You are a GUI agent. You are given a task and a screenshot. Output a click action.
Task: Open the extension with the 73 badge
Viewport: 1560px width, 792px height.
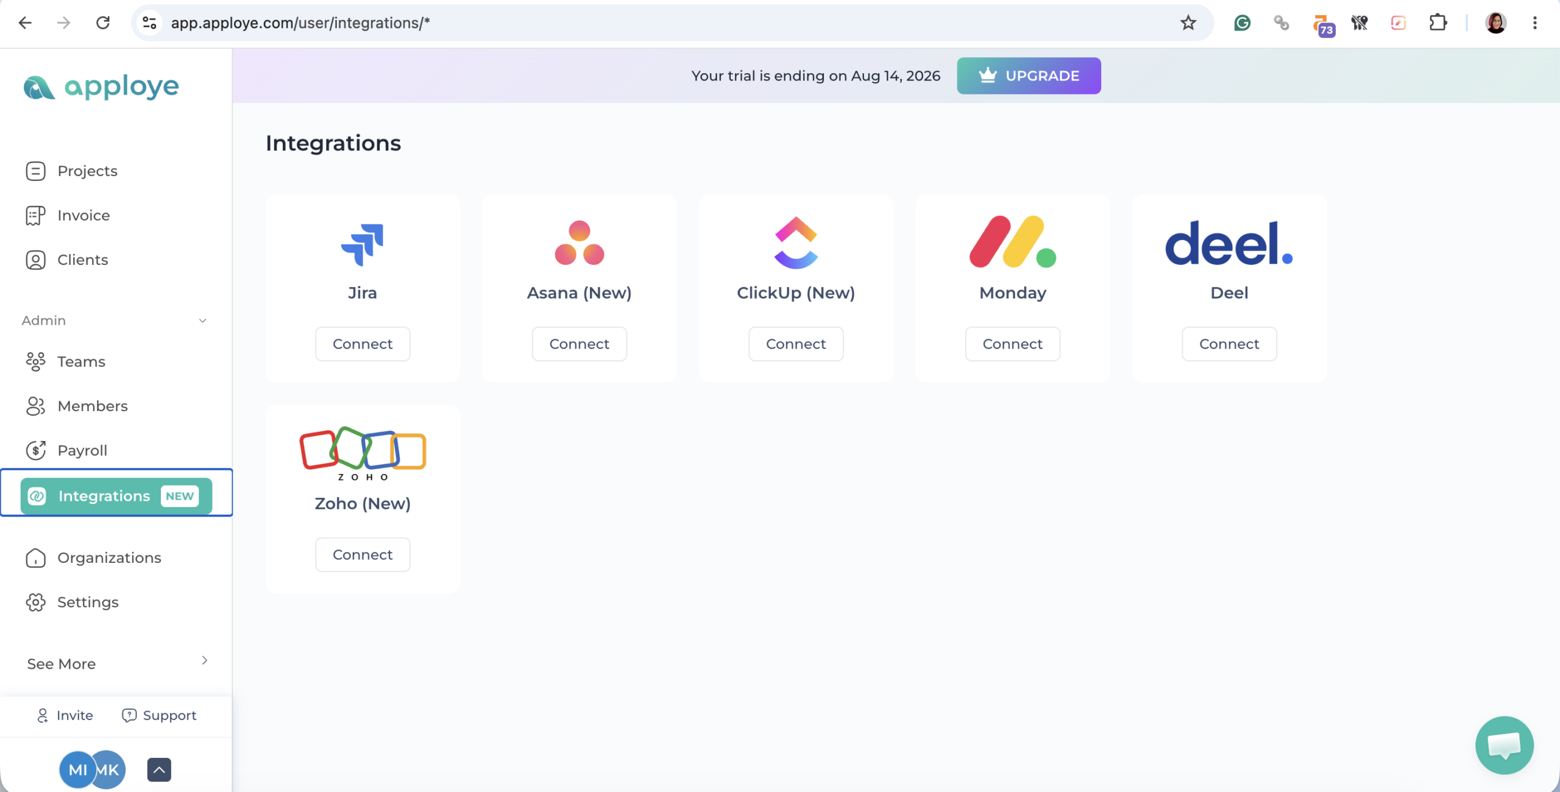1322,25
